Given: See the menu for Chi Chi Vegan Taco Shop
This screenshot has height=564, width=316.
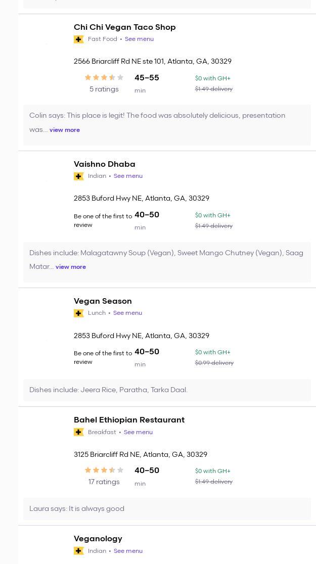Looking at the screenshot, I should [139, 39].
